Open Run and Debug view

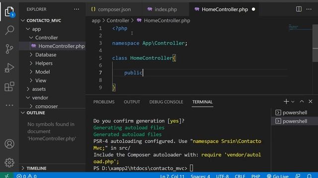point(9,68)
